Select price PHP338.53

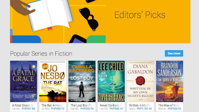click(x=174, y=109)
